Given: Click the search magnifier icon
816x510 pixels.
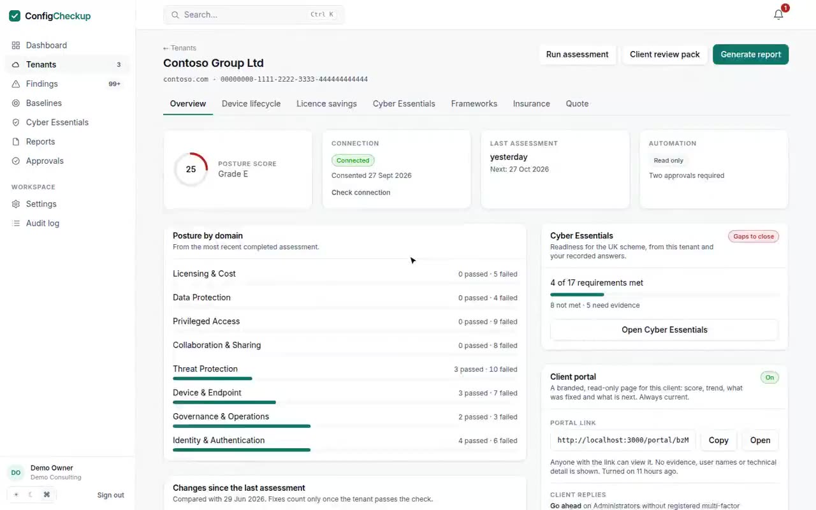Looking at the screenshot, I should click(x=175, y=15).
